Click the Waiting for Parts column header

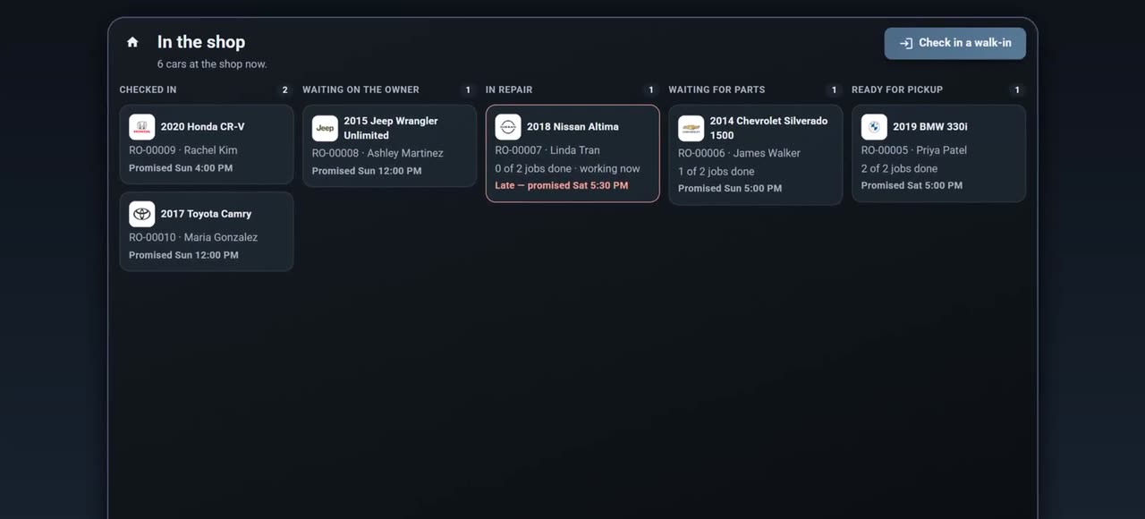(717, 89)
